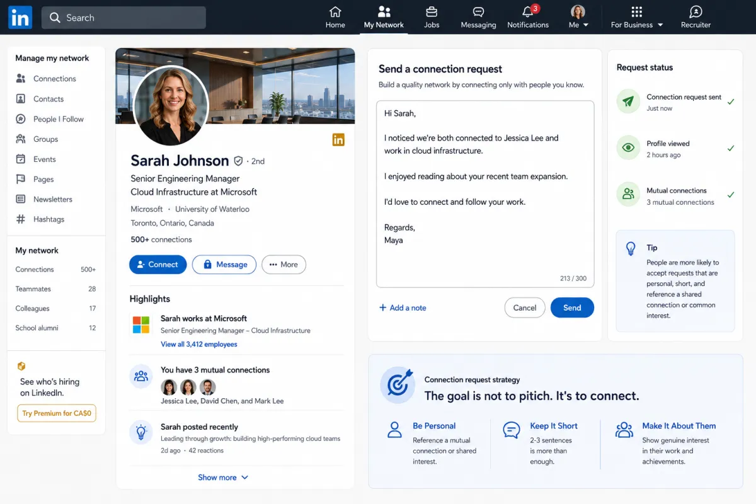Click the Events calendar icon
The height and width of the screenshot is (504, 756).
(x=21, y=159)
